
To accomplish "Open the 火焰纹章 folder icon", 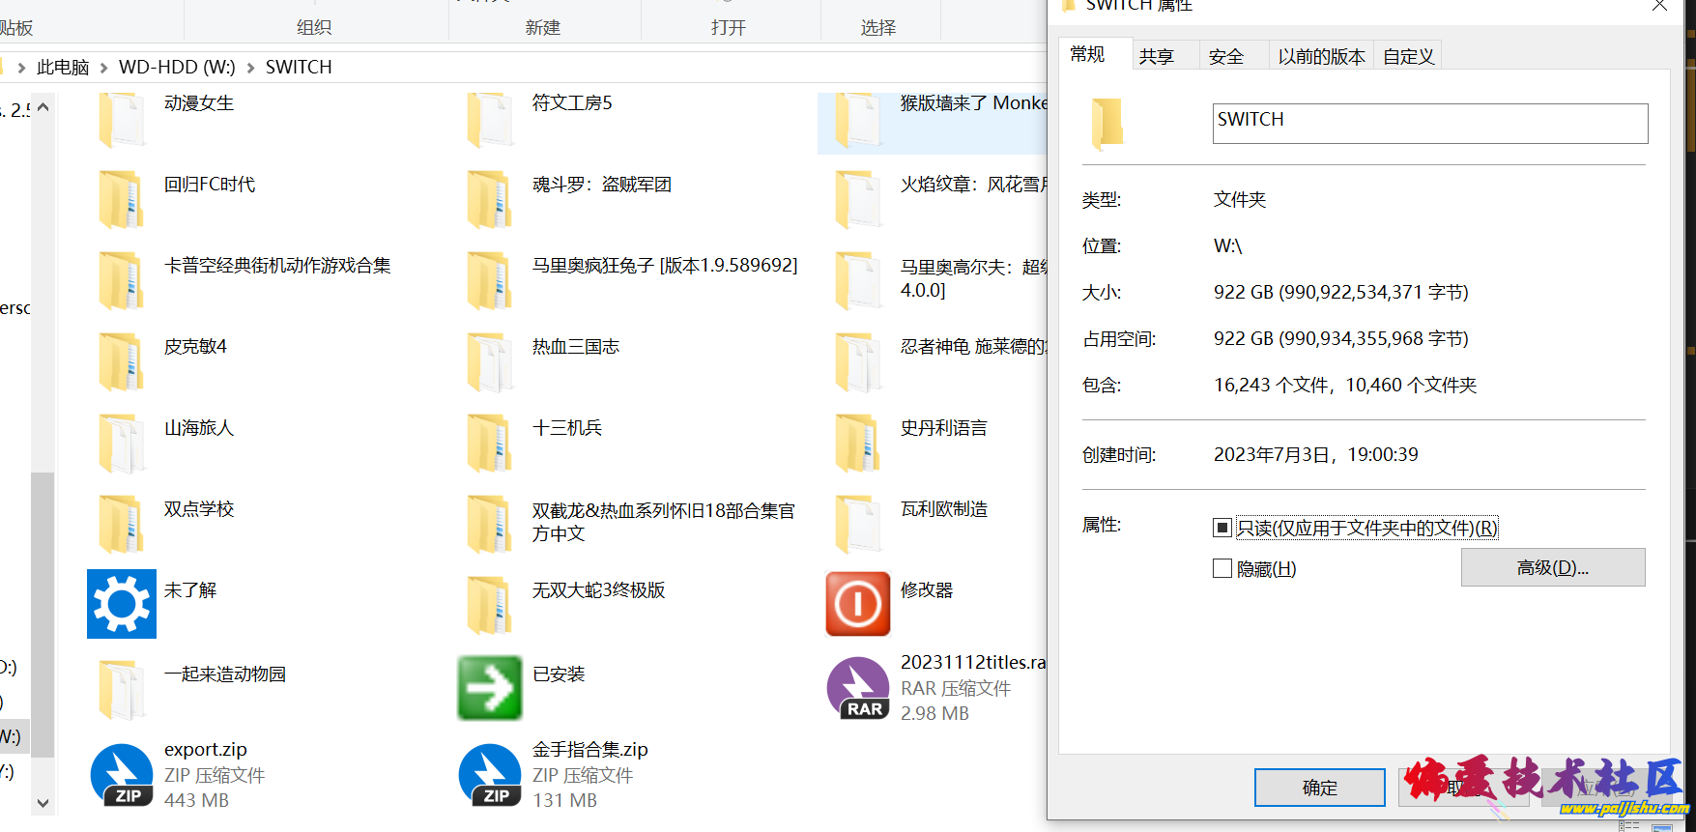I will pos(858,199).
